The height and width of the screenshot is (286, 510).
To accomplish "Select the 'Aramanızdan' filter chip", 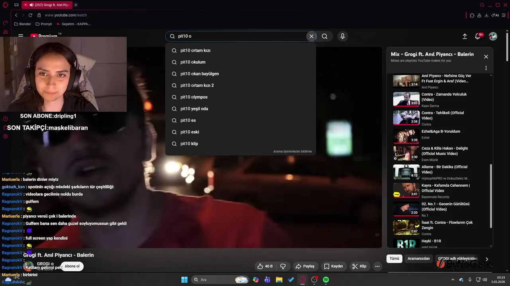I will coord(418,259).
